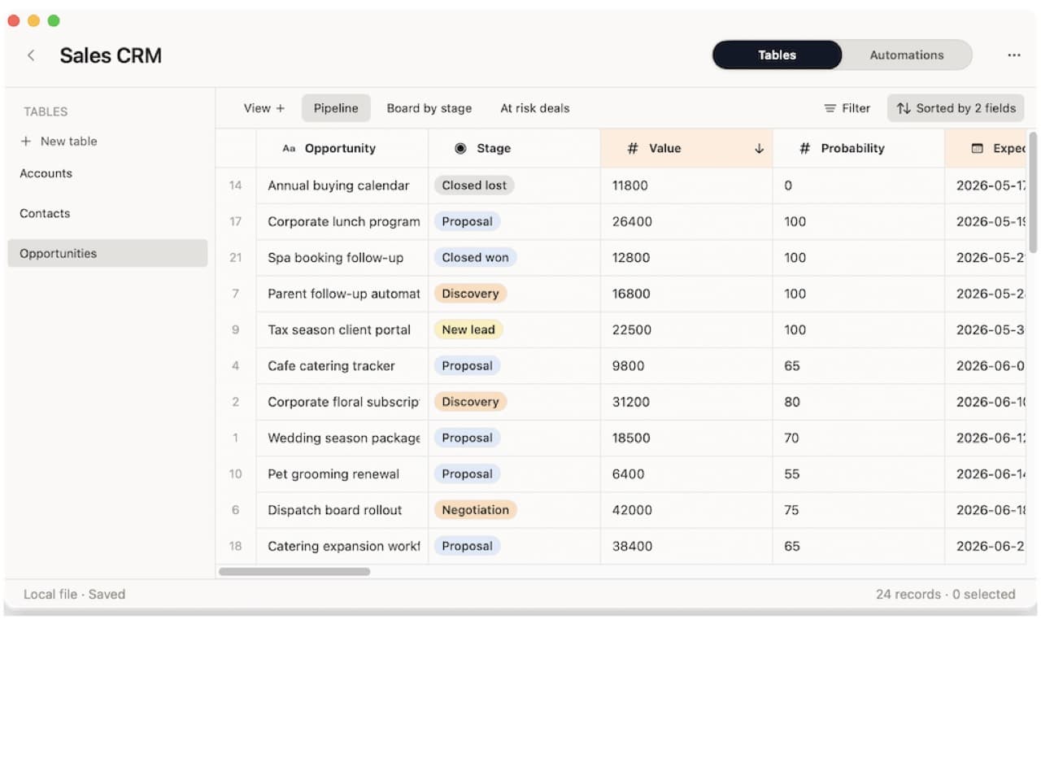Select the cell "Dispatch board rollout"
The height and width of the screenshot is (759, 1041).
click(x=342, y=510)
